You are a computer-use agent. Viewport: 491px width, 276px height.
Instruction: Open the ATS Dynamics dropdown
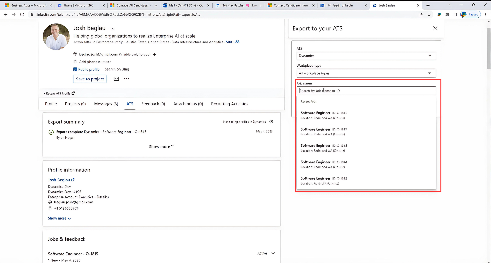366,56
